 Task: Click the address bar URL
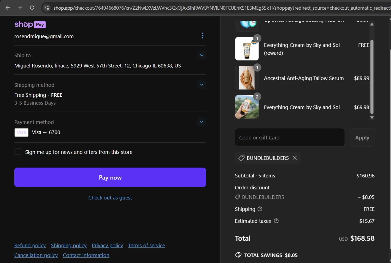(222, 8)
